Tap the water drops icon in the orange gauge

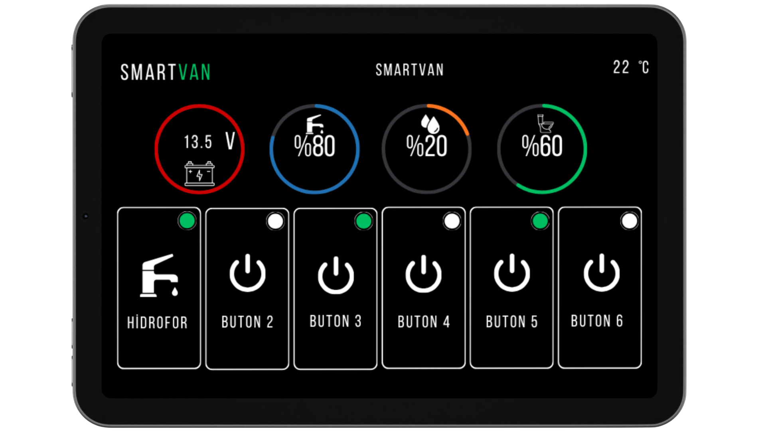[x=429, y=124]
